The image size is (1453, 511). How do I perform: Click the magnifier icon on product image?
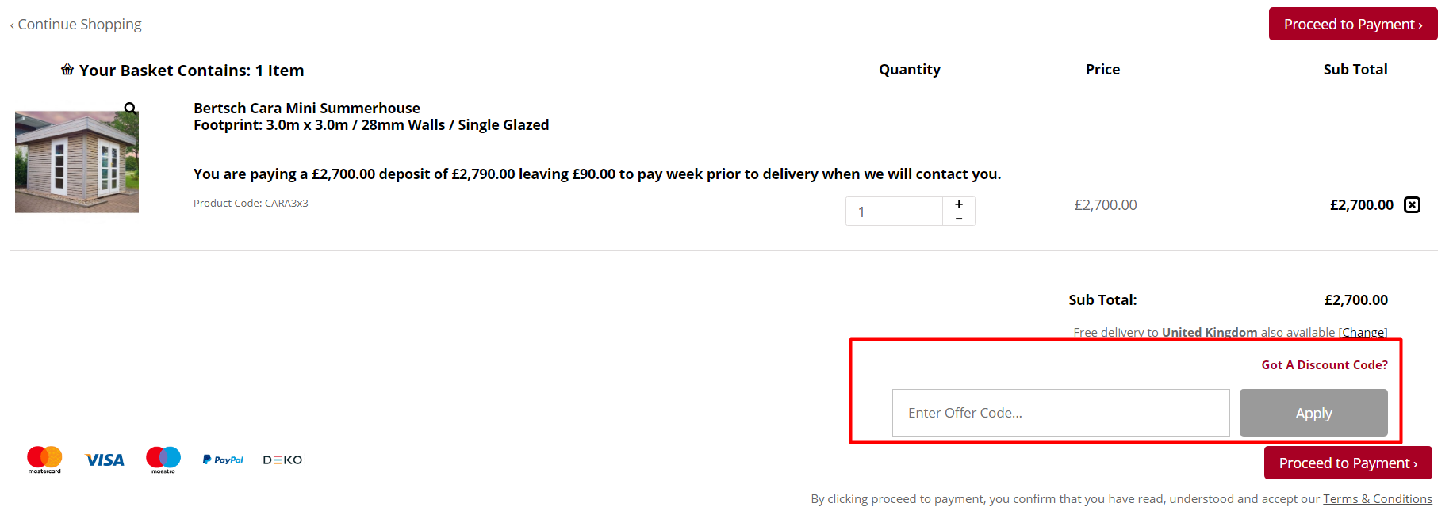(130, 109)
